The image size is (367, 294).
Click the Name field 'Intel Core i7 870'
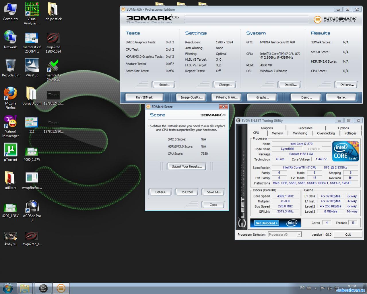tap(301, 144)
